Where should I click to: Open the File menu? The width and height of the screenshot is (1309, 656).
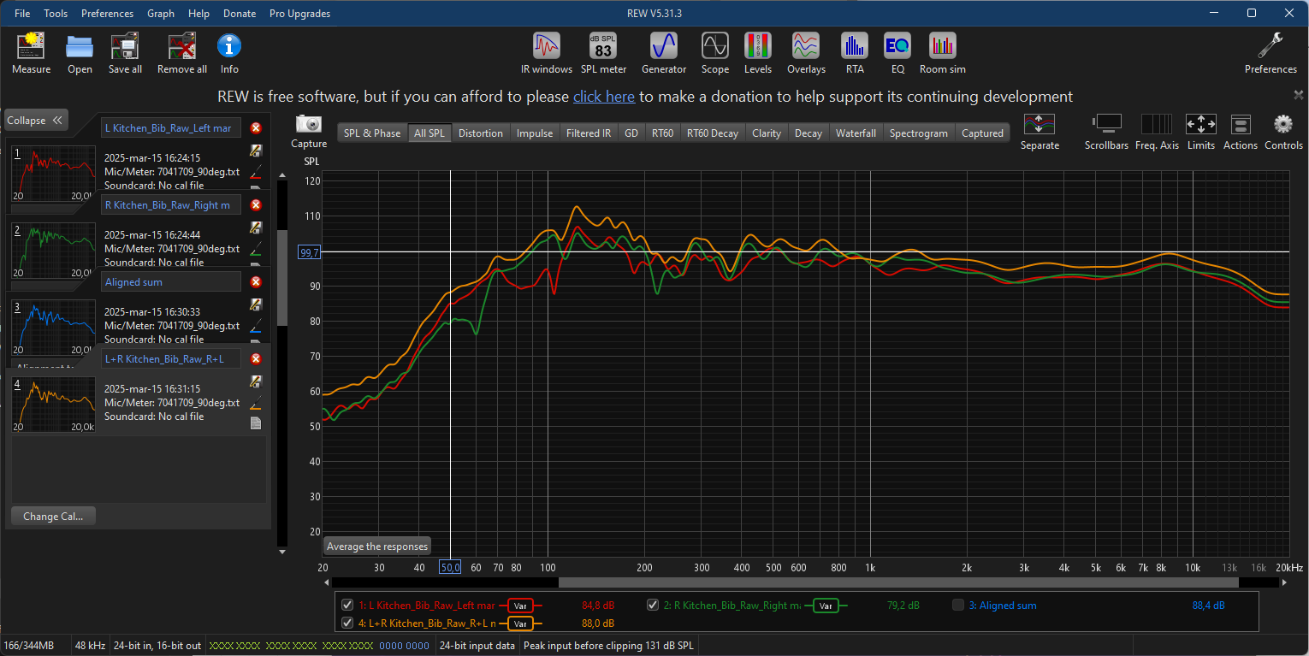click(x=22, y=14)
